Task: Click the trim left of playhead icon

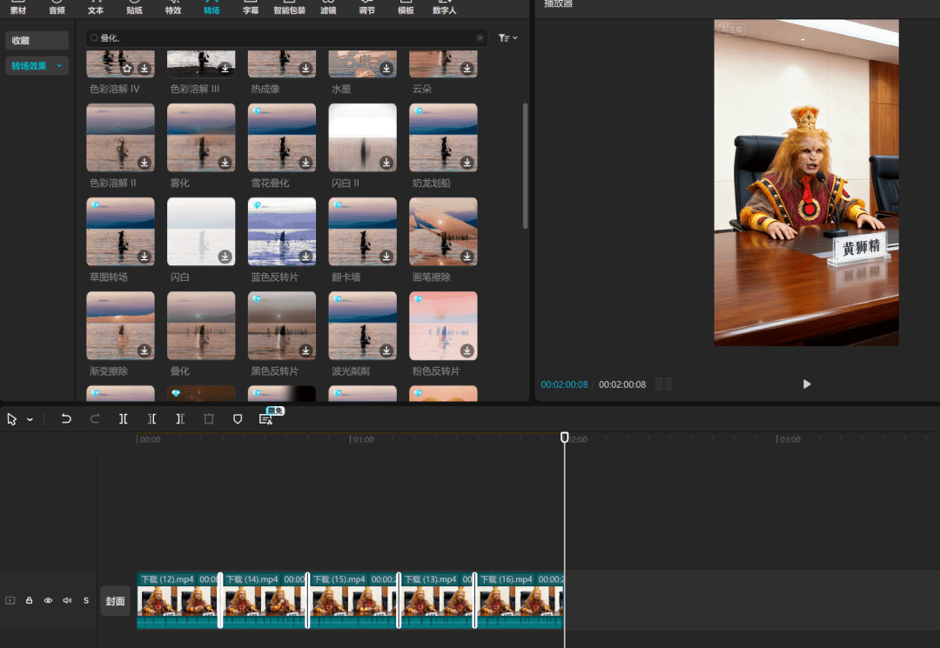Action: 151,418
